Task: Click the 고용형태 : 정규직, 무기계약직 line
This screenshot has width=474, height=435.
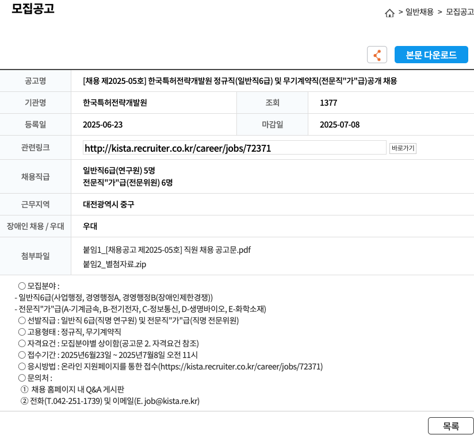Action: pyautogui.click(x=70, y=332)
